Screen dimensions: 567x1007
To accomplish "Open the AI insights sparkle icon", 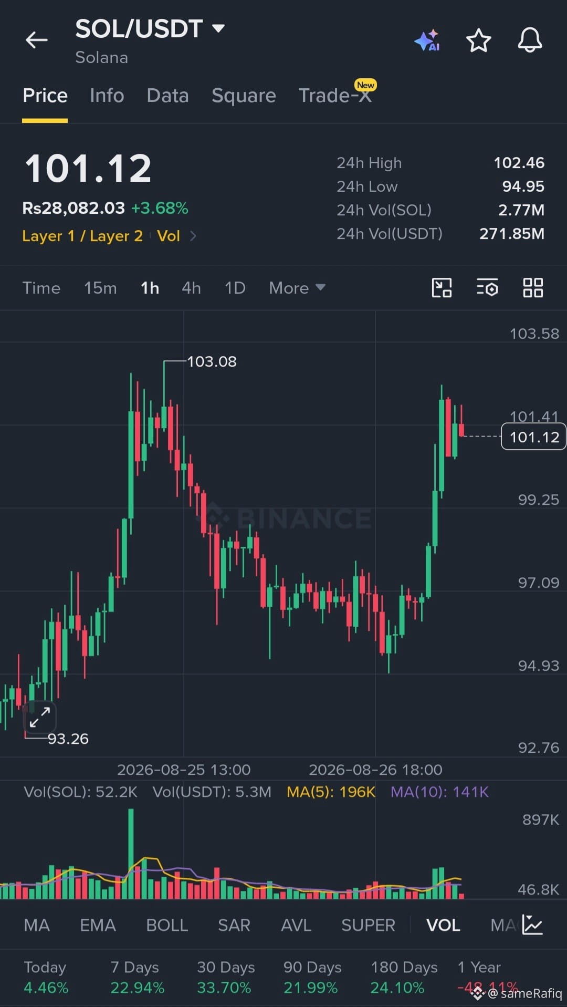I will (427, 40).
